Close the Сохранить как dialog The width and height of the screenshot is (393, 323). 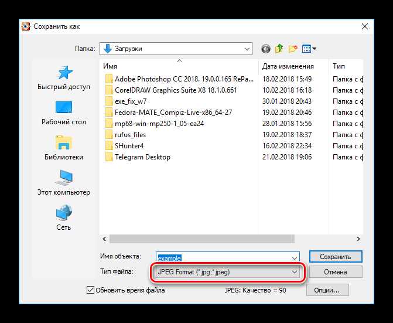pos(365,26)
